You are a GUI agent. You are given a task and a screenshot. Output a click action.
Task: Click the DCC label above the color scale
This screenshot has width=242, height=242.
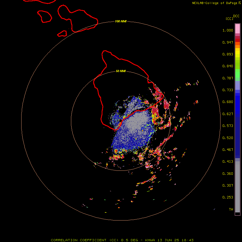236,16
